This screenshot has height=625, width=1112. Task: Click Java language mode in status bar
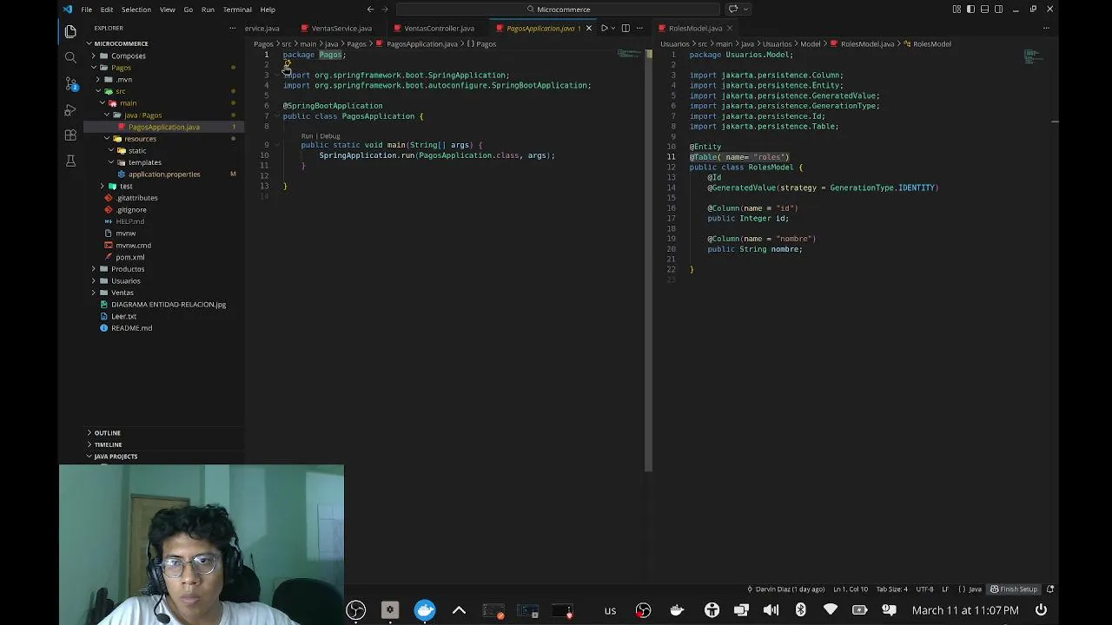tap(975, 589)
